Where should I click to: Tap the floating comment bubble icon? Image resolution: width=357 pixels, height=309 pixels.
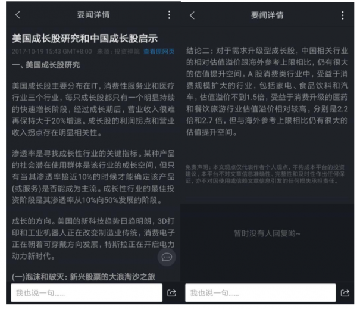point(167,257)
